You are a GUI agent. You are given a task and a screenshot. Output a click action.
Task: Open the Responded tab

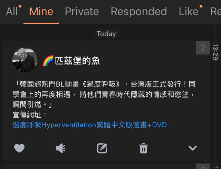[x=139, y=11]
